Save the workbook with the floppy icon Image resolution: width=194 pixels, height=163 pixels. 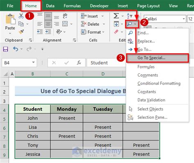(6, 49)
